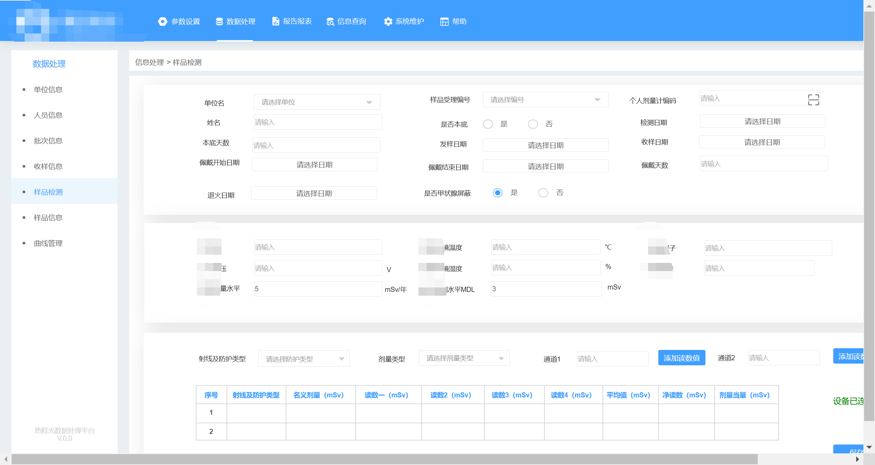Focus the 佩戴天数 input field
Screen dimensions: 875x465
(x=764, y=164)
